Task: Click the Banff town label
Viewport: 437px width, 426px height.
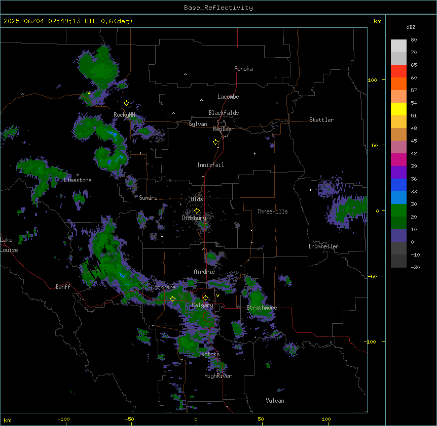Action: click(x=63, y=287)
